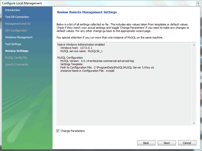
Task: Click the Review Remote Management Settings heading
Action: point(87,12)
